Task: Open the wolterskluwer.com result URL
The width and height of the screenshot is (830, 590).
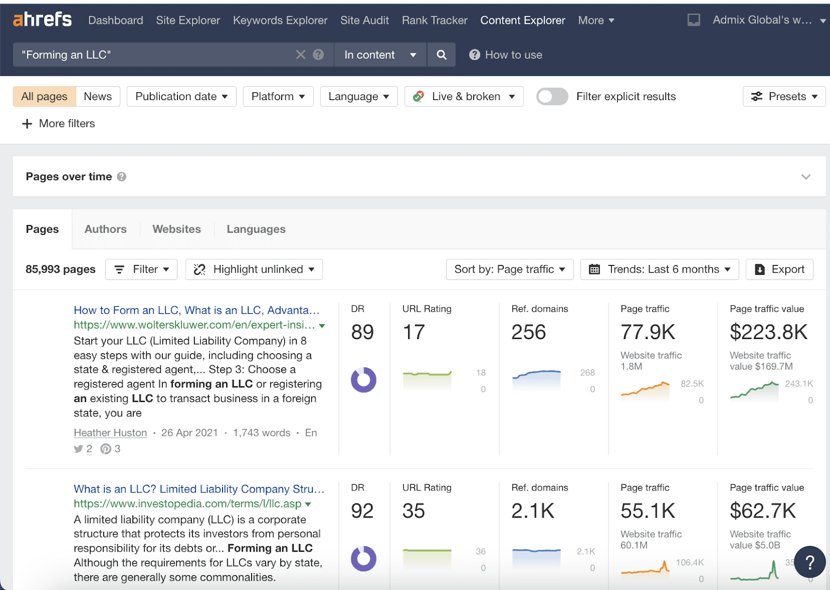Action: [x=195, y=325]
